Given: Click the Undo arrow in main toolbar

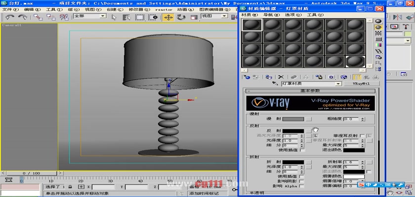Looking at the screenshot, I should click(10, 17).
